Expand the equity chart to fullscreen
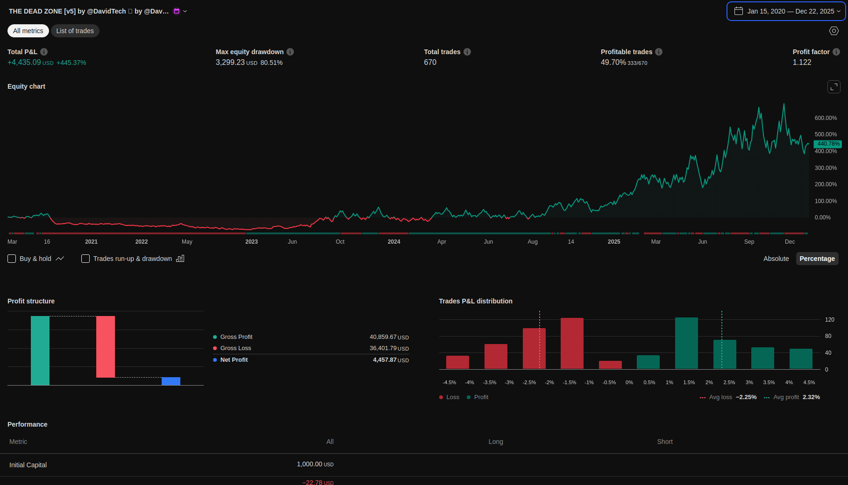Screen dimensions: 848x485 point(834,87)
